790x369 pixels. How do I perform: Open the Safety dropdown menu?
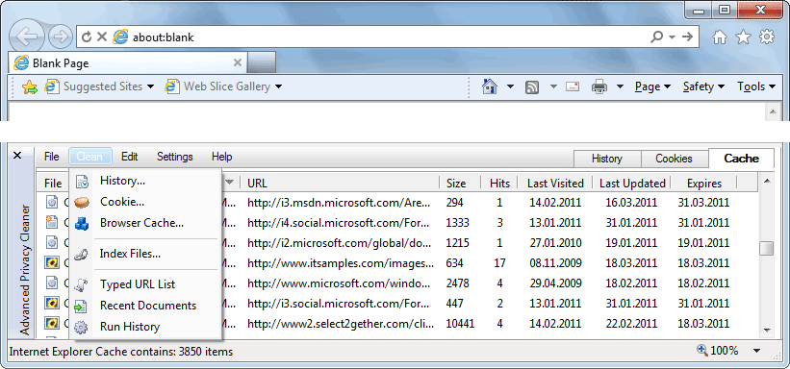(703, 87)
